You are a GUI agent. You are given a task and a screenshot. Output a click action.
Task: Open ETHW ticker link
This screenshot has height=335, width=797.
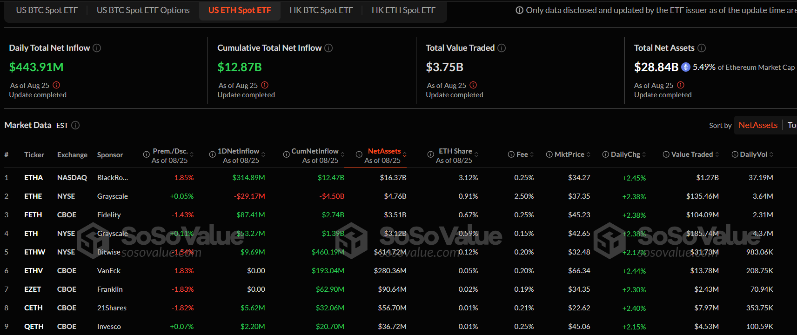pos(35,252)
